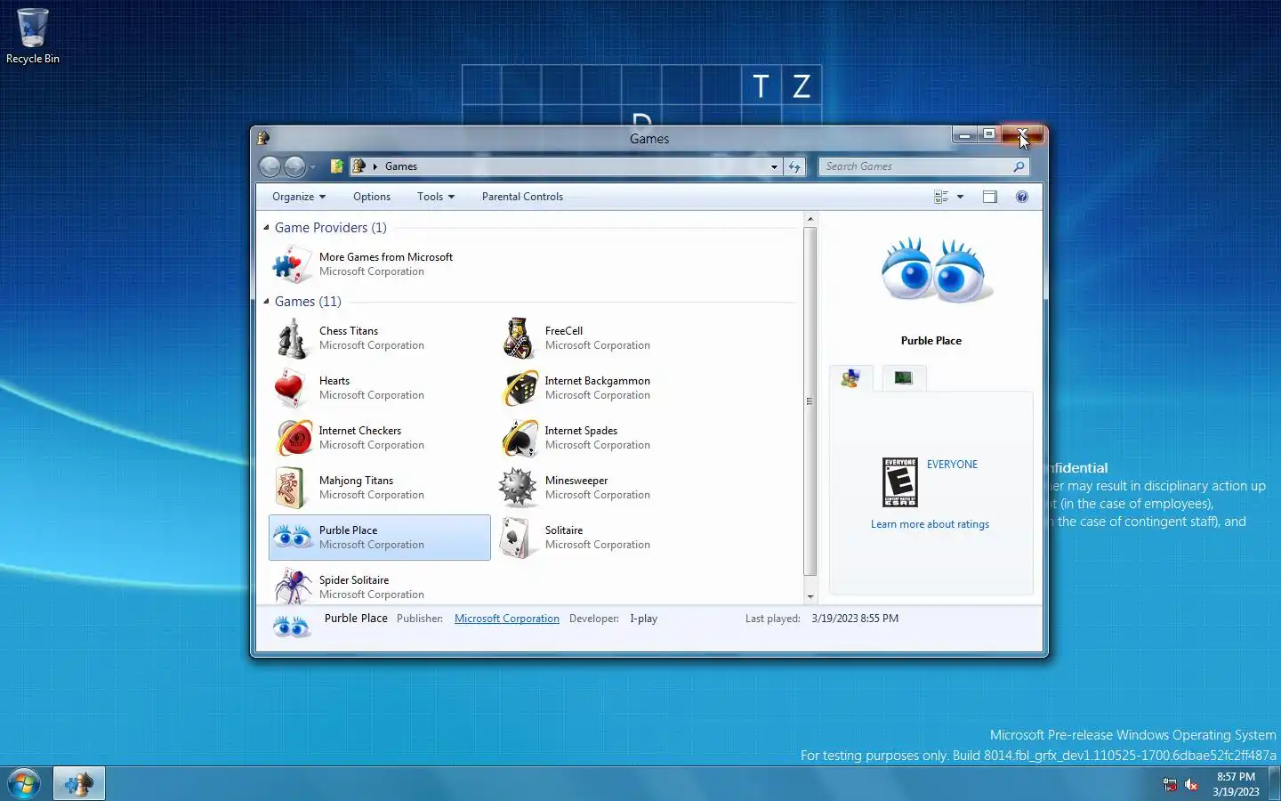Select the Mahjong Titans tile icon
Screen dimensions: 1281x801
click(291, 488)
